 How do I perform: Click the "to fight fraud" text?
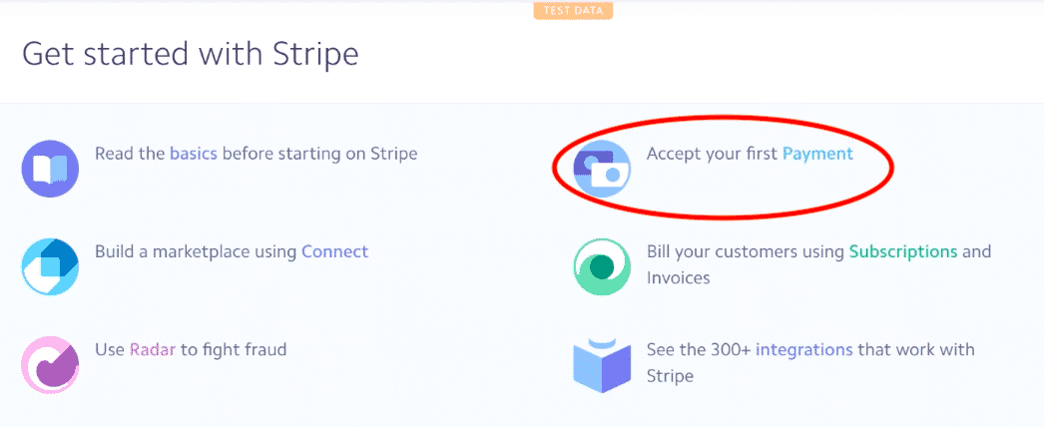click(x=235, y=349)
